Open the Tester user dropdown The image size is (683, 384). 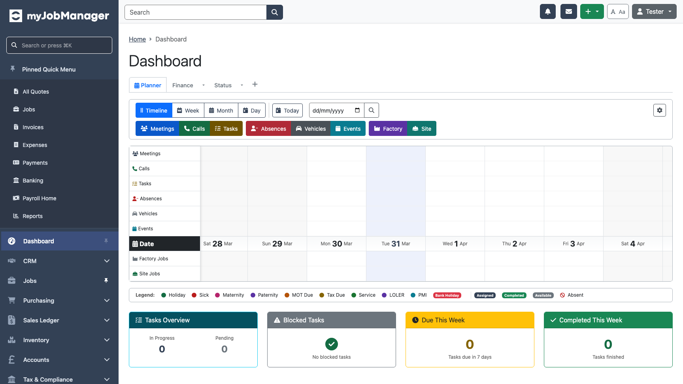tap(654, 12)
